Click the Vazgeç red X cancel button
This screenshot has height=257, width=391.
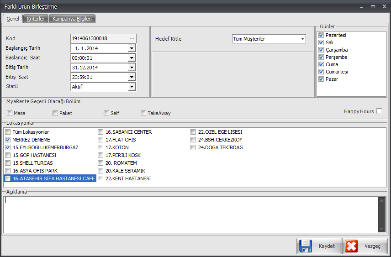[365, 246]
